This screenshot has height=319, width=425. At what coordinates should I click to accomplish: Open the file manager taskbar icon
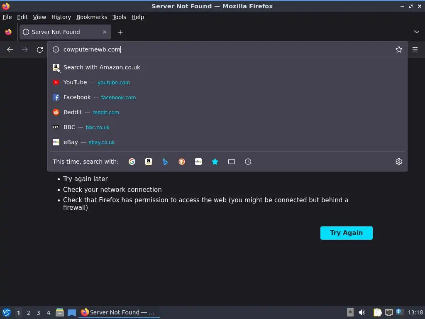[60, 312]
